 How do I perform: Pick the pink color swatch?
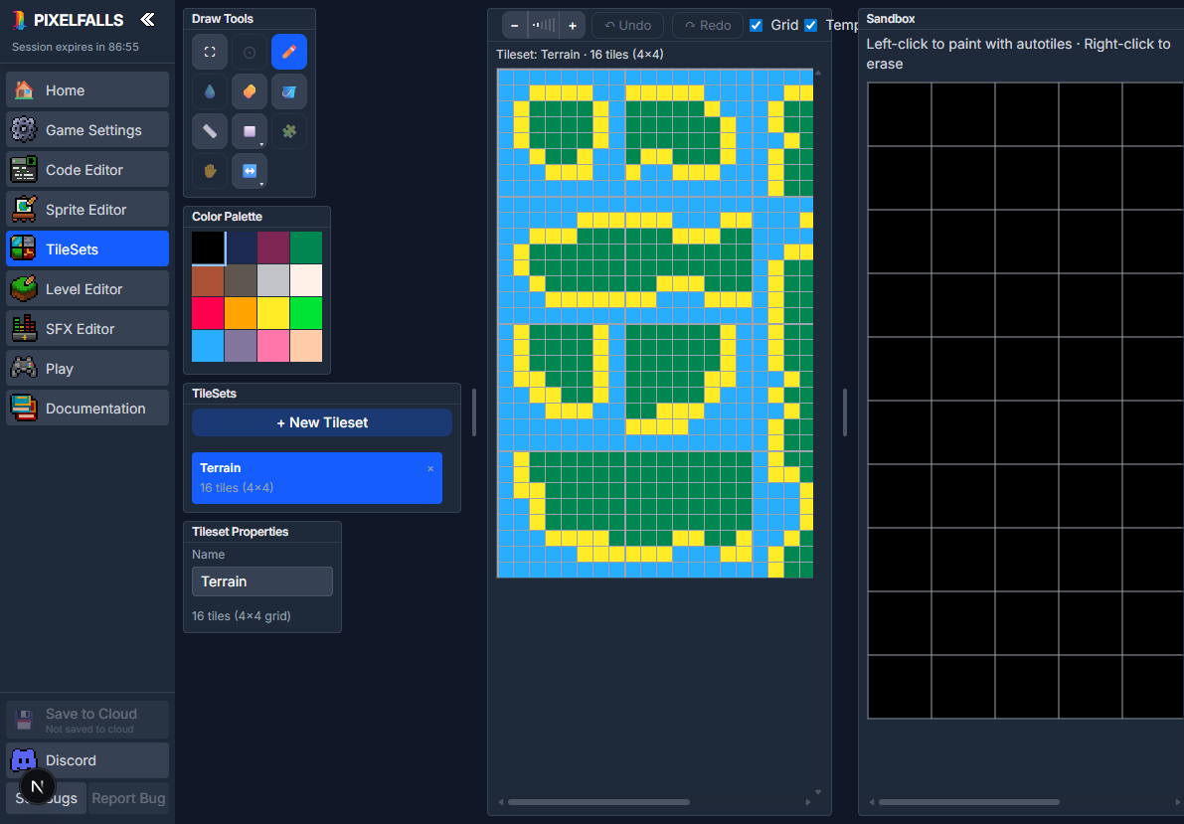tap(273, 346)
